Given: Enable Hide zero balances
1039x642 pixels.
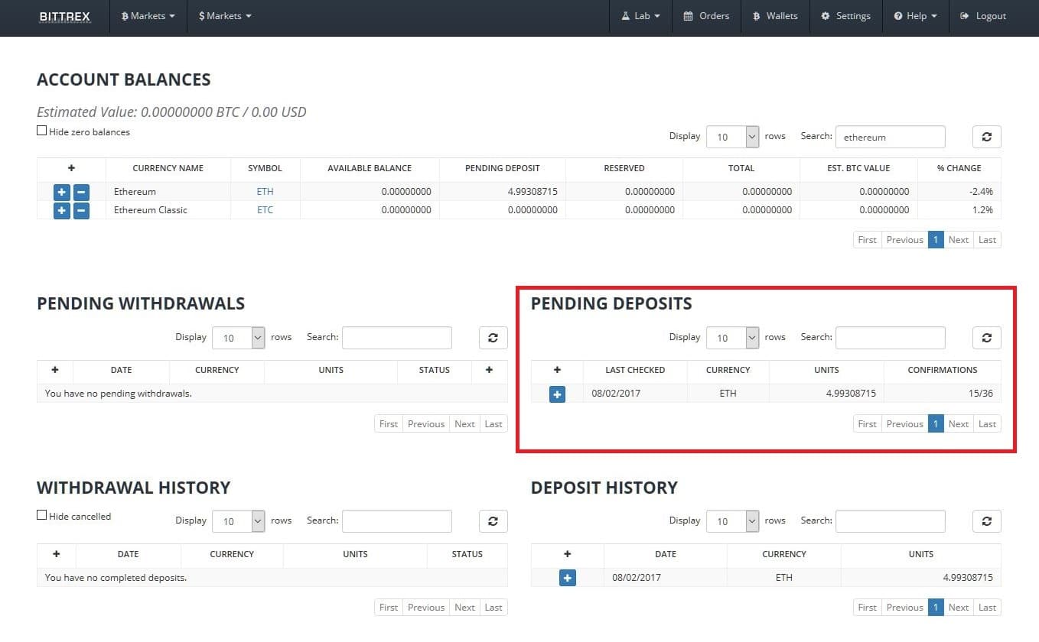Looking at the screenshot, I should [41, 130].
